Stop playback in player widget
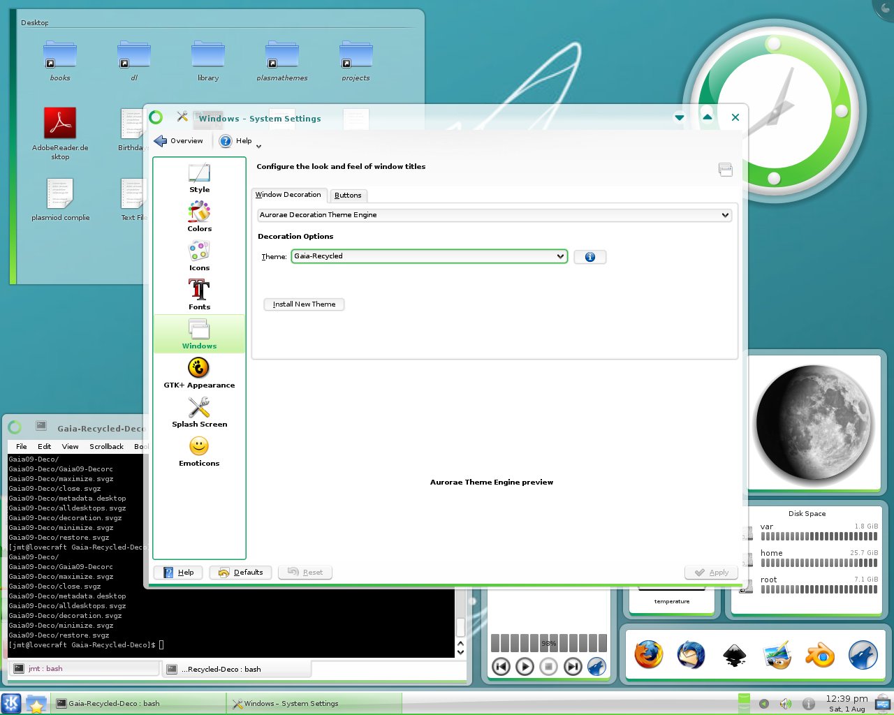 [548, 666]
